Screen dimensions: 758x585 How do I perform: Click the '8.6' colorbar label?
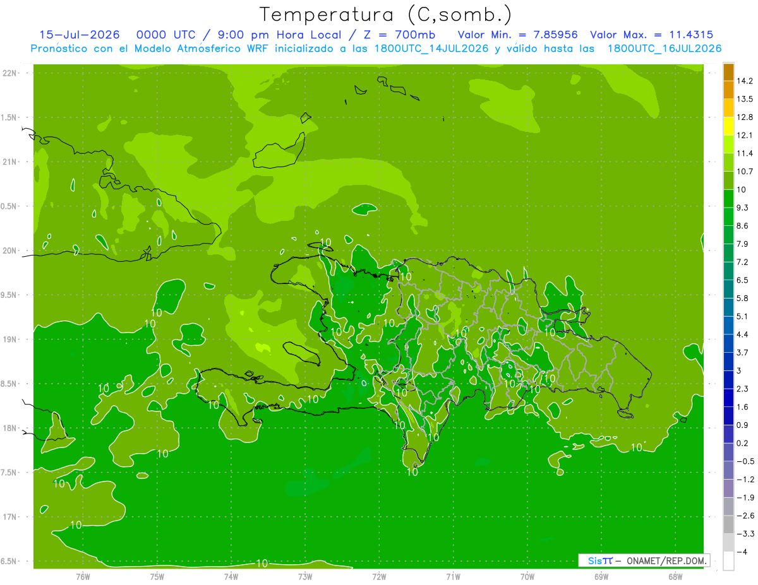click(x=743, y=226)
